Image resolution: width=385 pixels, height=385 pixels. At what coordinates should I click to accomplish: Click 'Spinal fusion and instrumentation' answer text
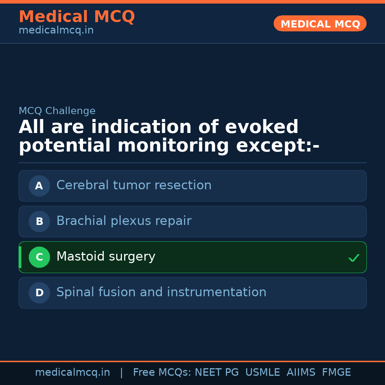pos(161,292)
